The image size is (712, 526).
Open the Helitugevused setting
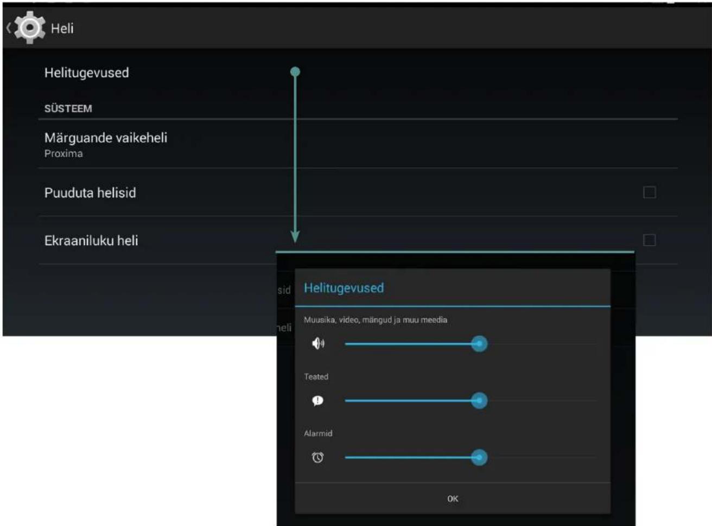[x=87, y=73]
